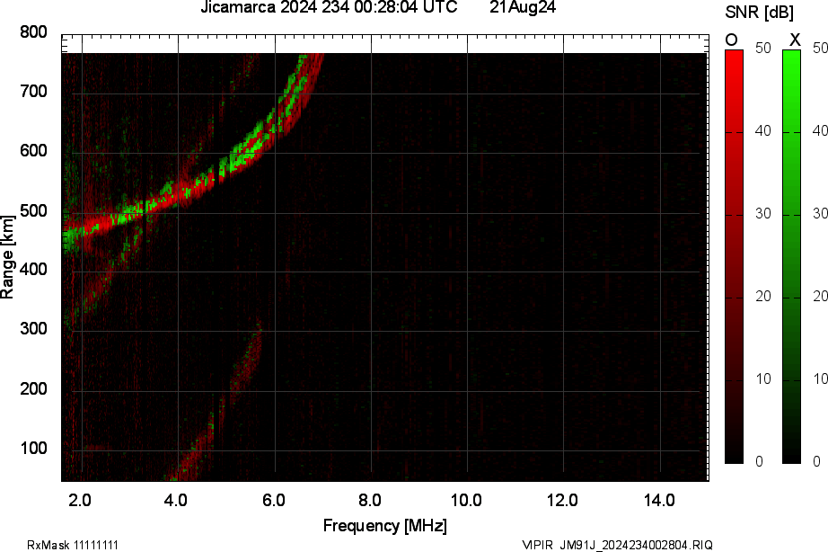Click the '40' label beside the red color bar

763,130
